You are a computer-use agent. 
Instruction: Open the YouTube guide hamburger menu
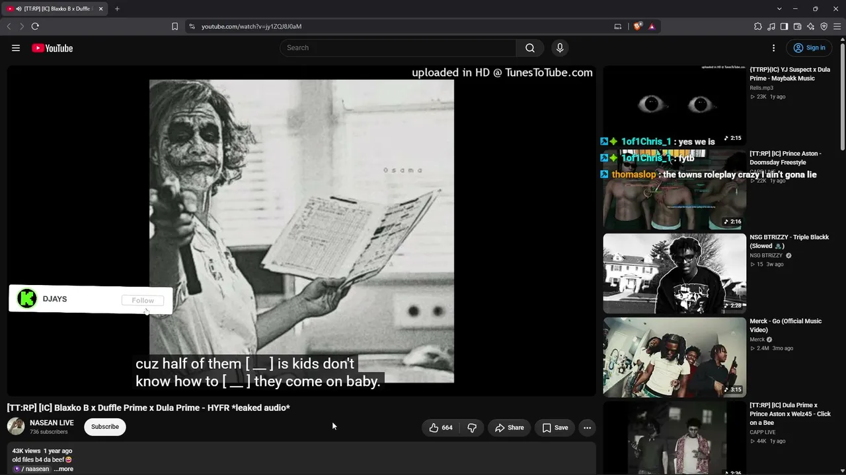click(x=16, y=48)
